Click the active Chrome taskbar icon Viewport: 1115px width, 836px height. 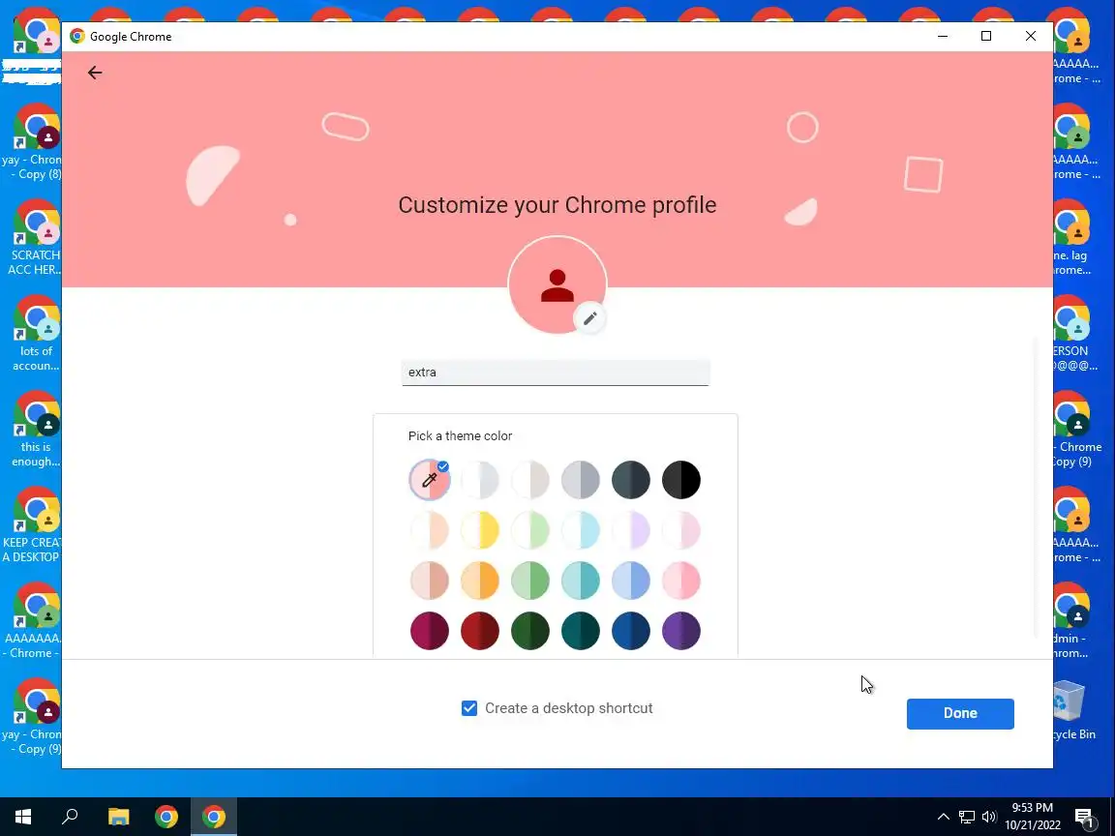[213, 816]
